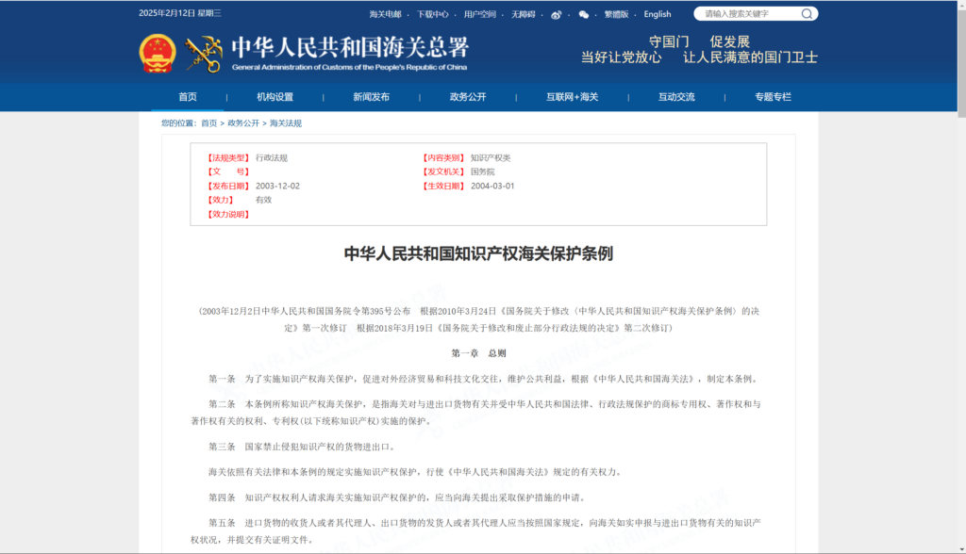Click the English subtitle General Administration of Customs
Image resolution: width=966 pixels, height=554 pixels.
point(349,67)
